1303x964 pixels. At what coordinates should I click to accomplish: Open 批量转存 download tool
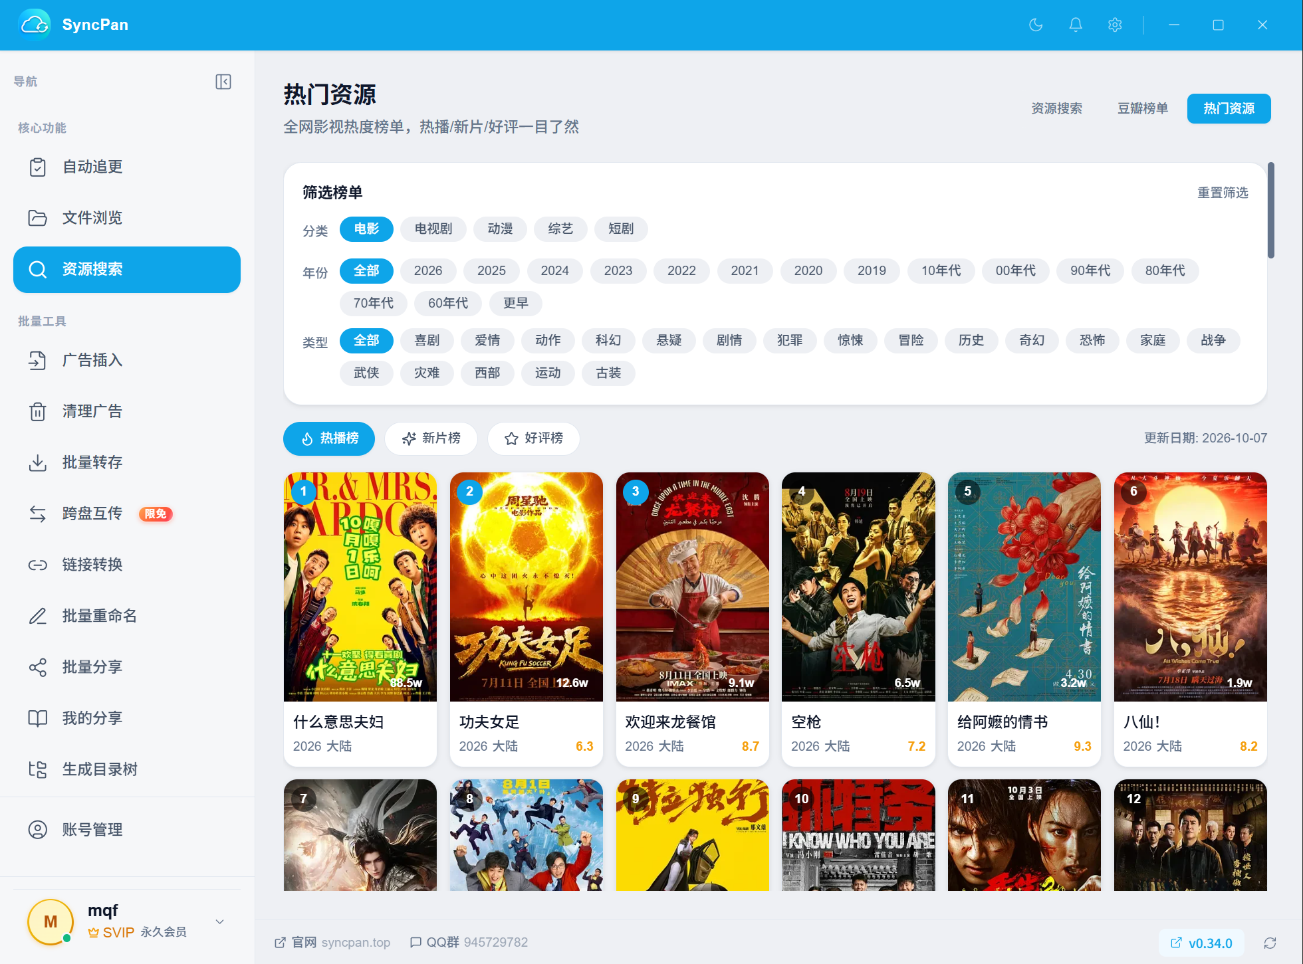tap(127, 462)
